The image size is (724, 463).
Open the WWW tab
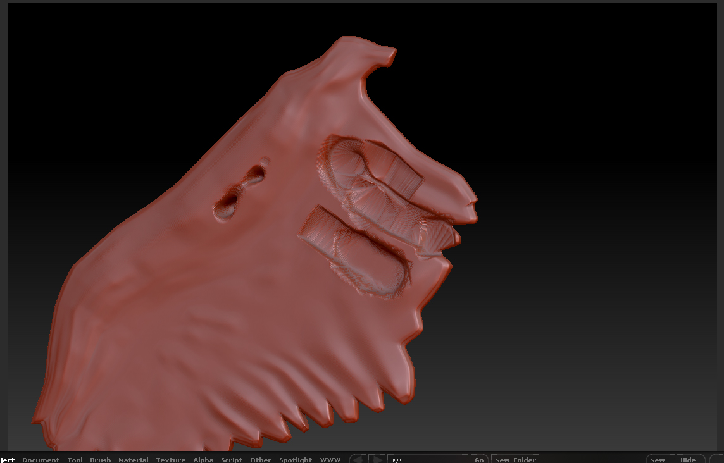click(x=330, y=460)
